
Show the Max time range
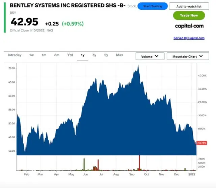[x=119, y=55]
